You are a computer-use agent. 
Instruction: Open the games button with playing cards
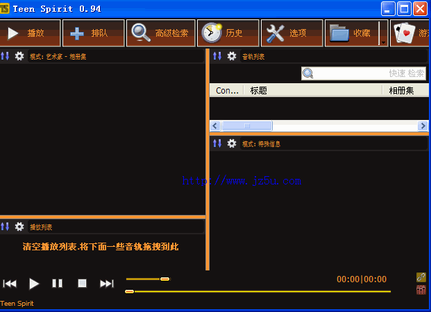tap(410, 33)
